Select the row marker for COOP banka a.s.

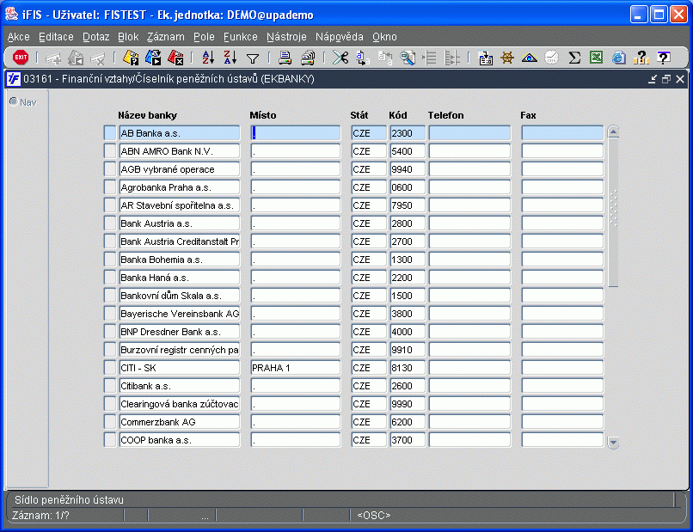tap(109, 440)
